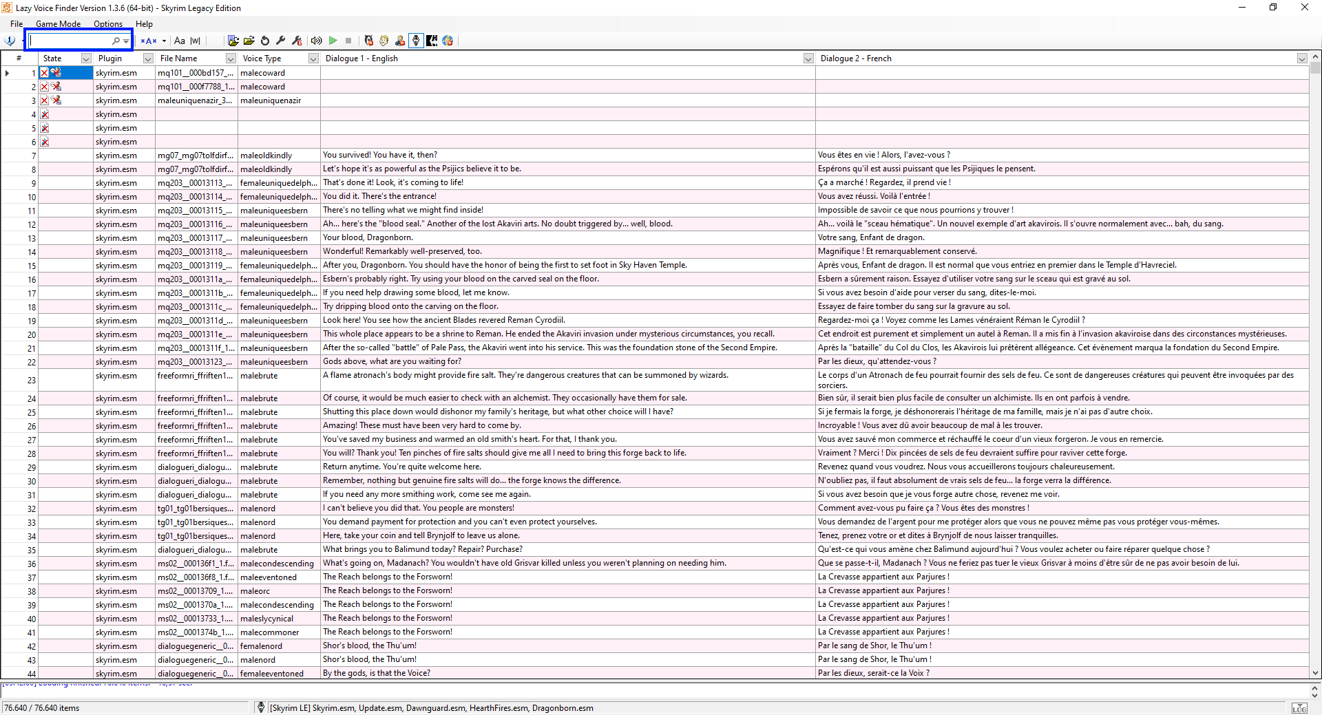Open the search box history dropdown
The width and height of the screenshot is (1322, 715).
click(x=126, y=41)
